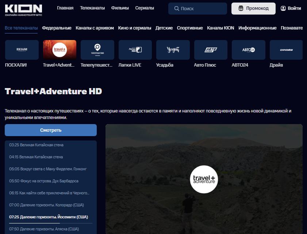
Task: Click the search magnifier icon
Action: [x=177, y=9]
